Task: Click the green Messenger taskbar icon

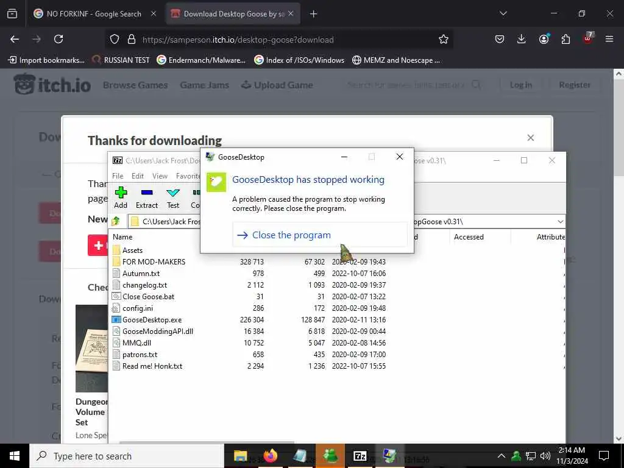Action: [x=330, y=456]
